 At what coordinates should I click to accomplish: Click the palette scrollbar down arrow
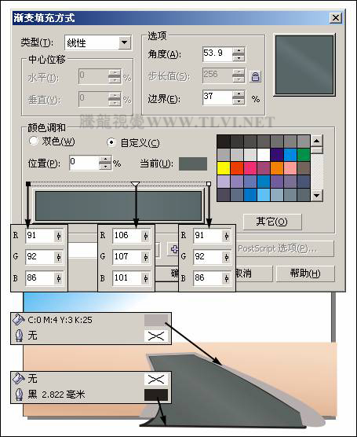tap(317, 195)
